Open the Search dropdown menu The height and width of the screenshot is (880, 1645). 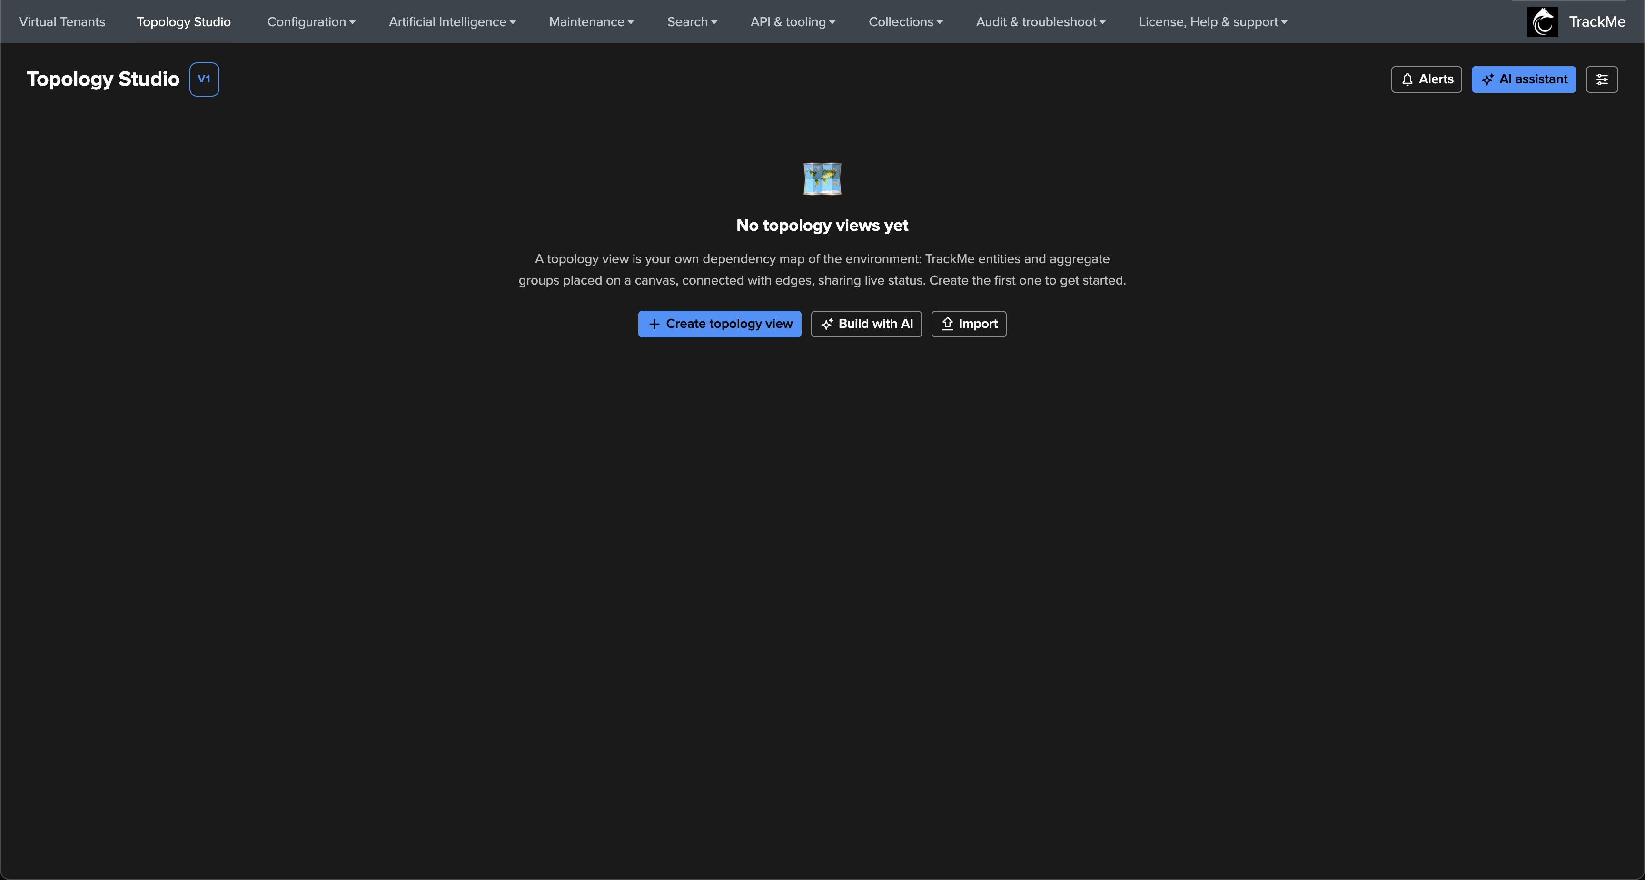pos(692,22)
